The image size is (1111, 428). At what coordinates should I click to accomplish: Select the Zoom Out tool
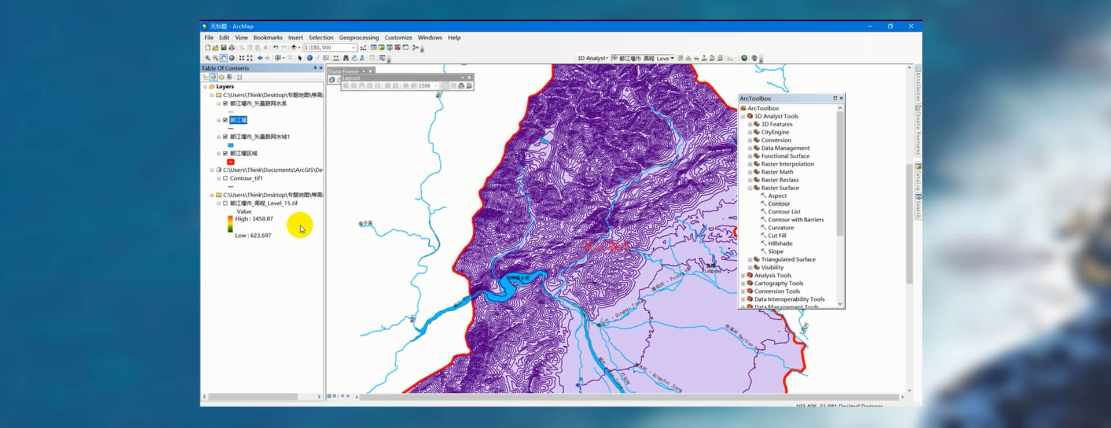[x=215, y=58]
